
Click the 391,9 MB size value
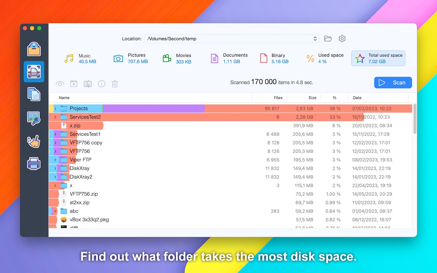(x=303, y=126)
